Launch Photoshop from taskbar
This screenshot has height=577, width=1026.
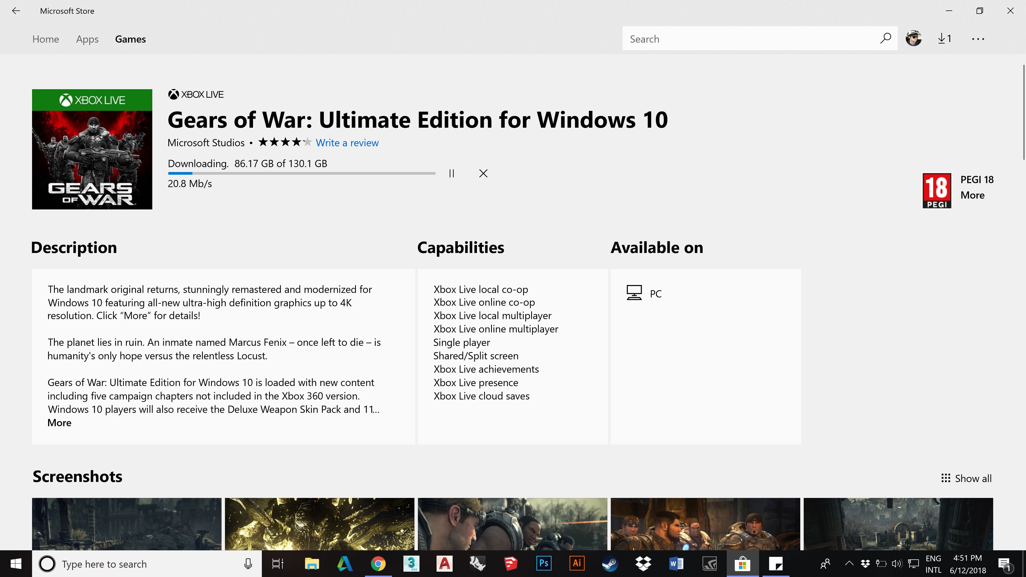(x=544, y=564)
